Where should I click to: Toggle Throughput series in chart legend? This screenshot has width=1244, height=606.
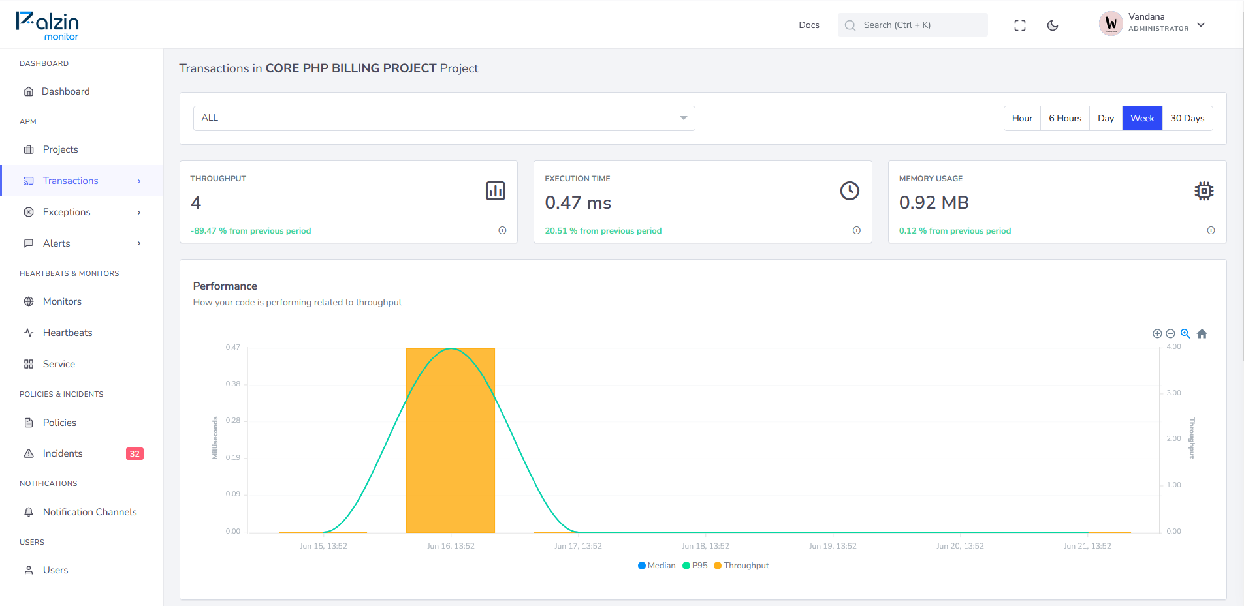[x=741, y=566]
